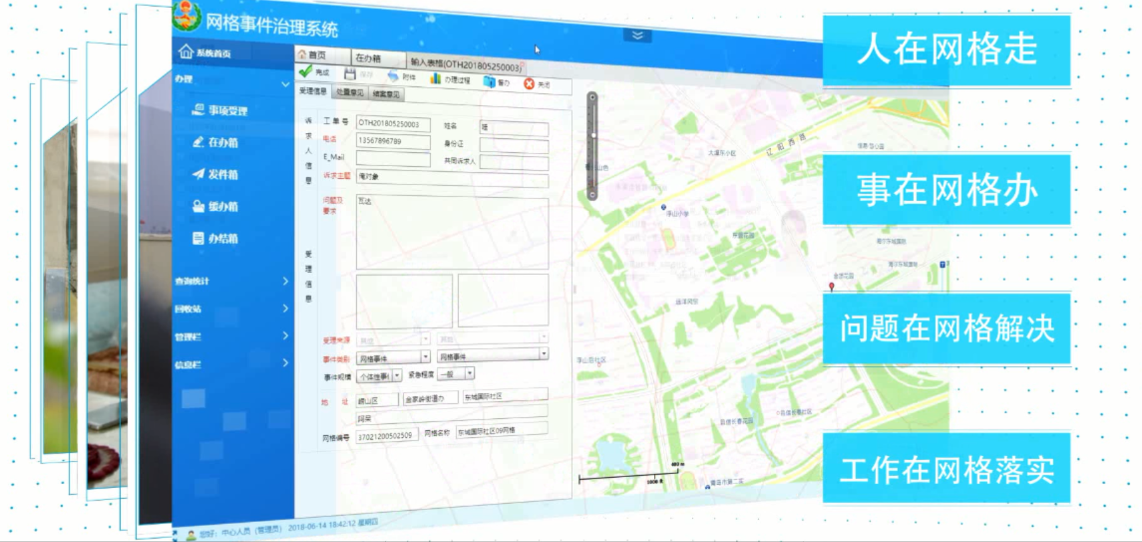
Task: Click the map zoom slider
Action: click(x=592, y=146)
